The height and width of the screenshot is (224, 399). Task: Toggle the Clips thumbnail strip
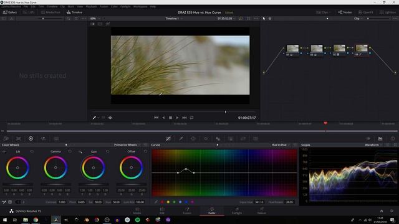click(x=323, y=12)
